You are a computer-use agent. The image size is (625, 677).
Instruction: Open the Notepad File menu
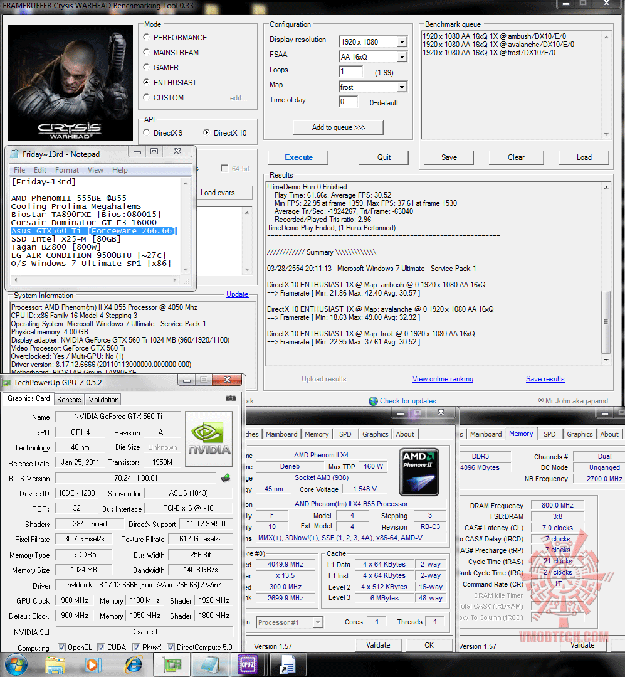coord(19,170)
